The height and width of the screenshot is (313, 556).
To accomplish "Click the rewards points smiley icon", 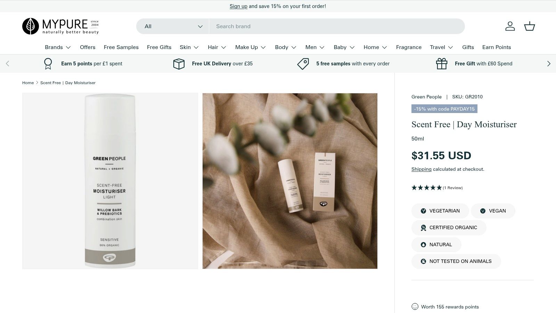I will point(415,306).
